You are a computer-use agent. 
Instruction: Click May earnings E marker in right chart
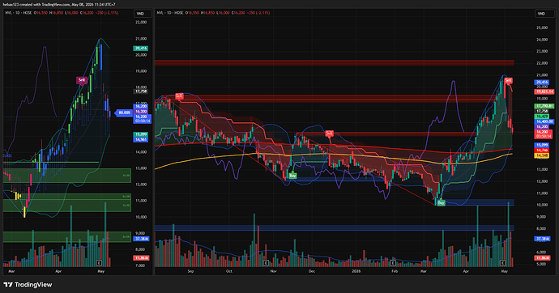pyautogui.click(x=502, y=263)
